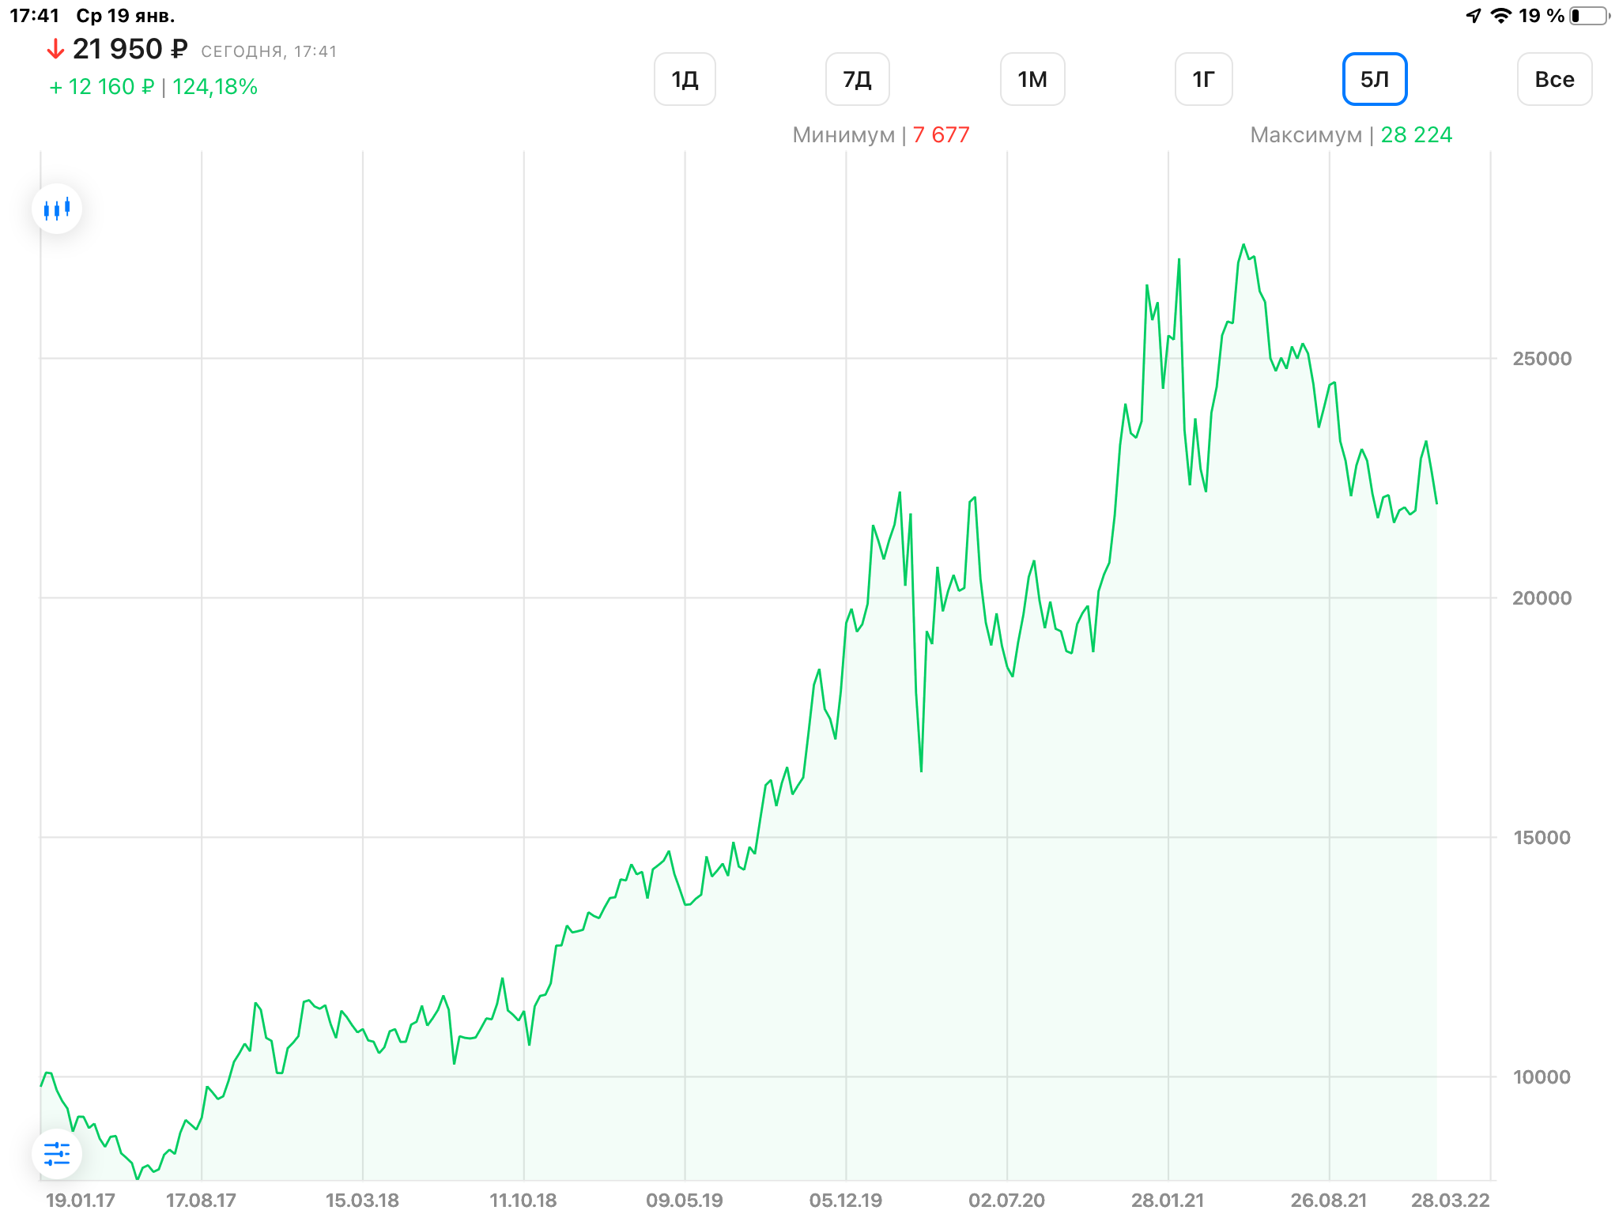Tap the current price 21 950 ₽

pyautogui.click(x=130, y=50)
